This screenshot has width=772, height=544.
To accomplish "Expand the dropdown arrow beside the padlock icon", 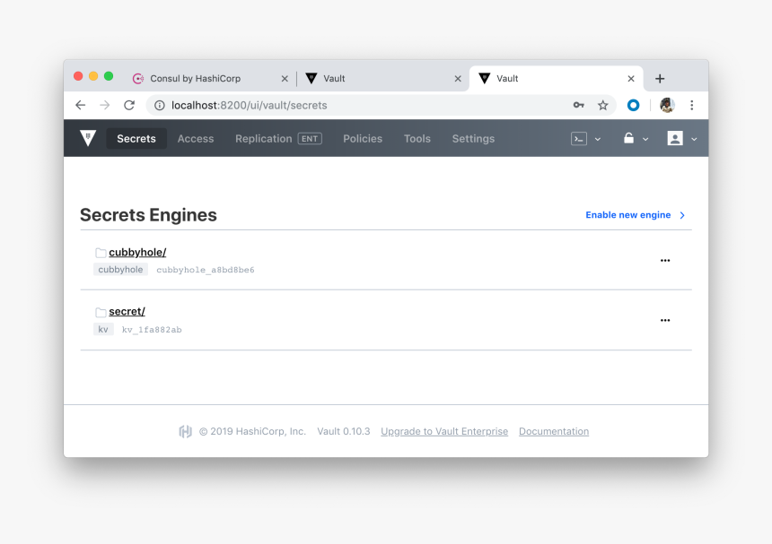I will coord(645,140).
